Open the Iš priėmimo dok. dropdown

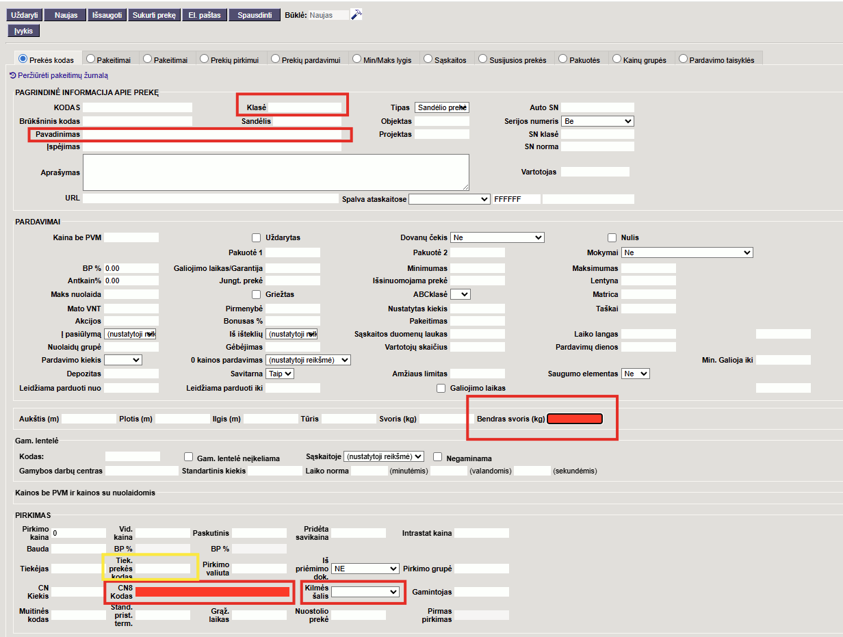[x=365, y=569]
